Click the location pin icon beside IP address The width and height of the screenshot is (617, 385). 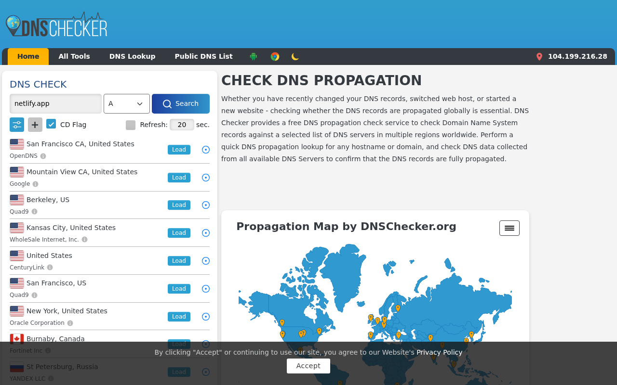tap(539, 57)
